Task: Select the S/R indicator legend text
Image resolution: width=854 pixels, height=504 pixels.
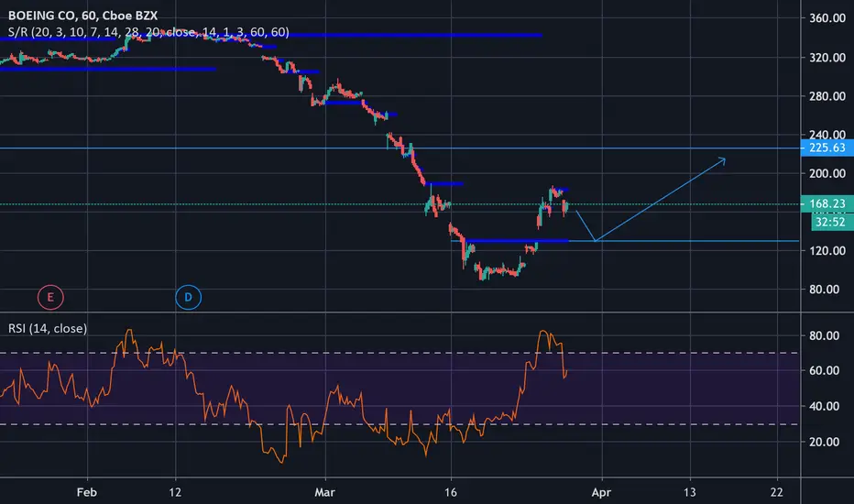Action: point(148,32)
